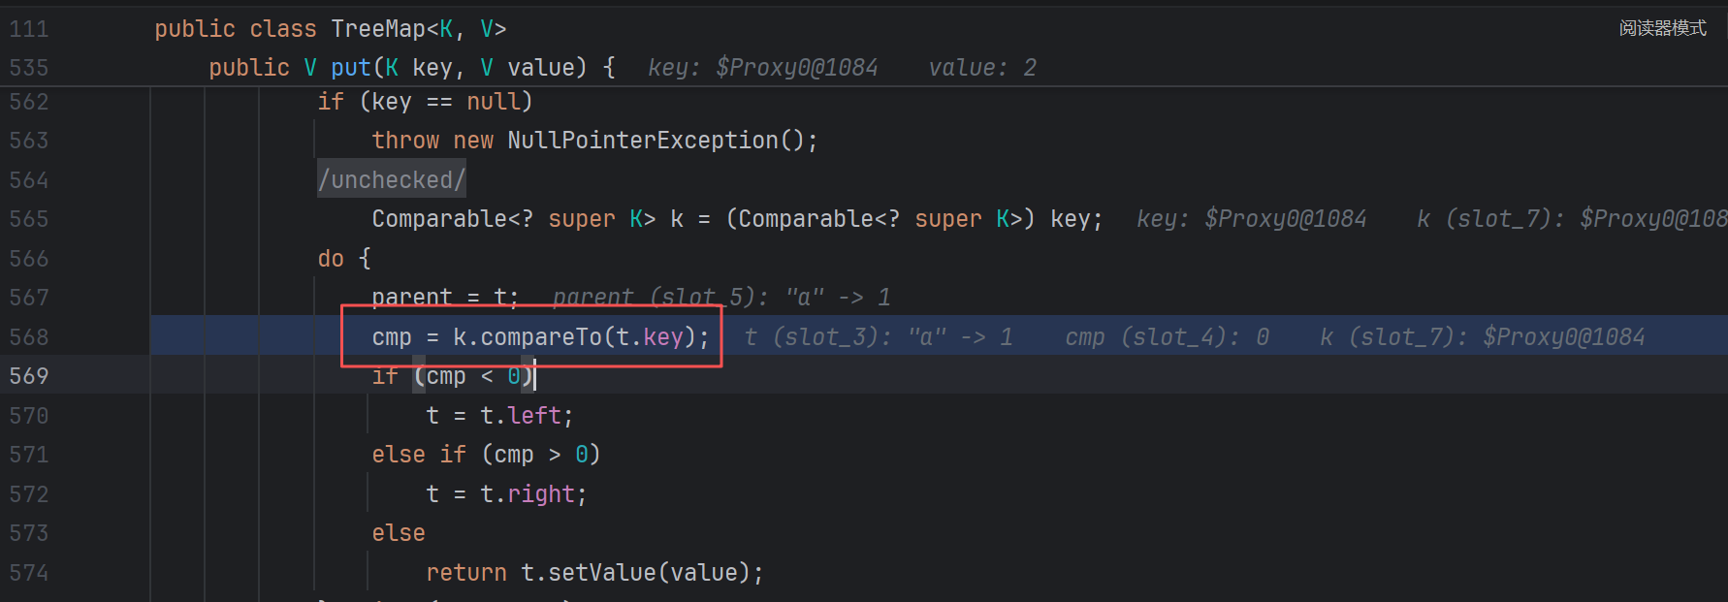Click line number 562 in the gutter
The image size is (1728, 602).
pos(29,102)
